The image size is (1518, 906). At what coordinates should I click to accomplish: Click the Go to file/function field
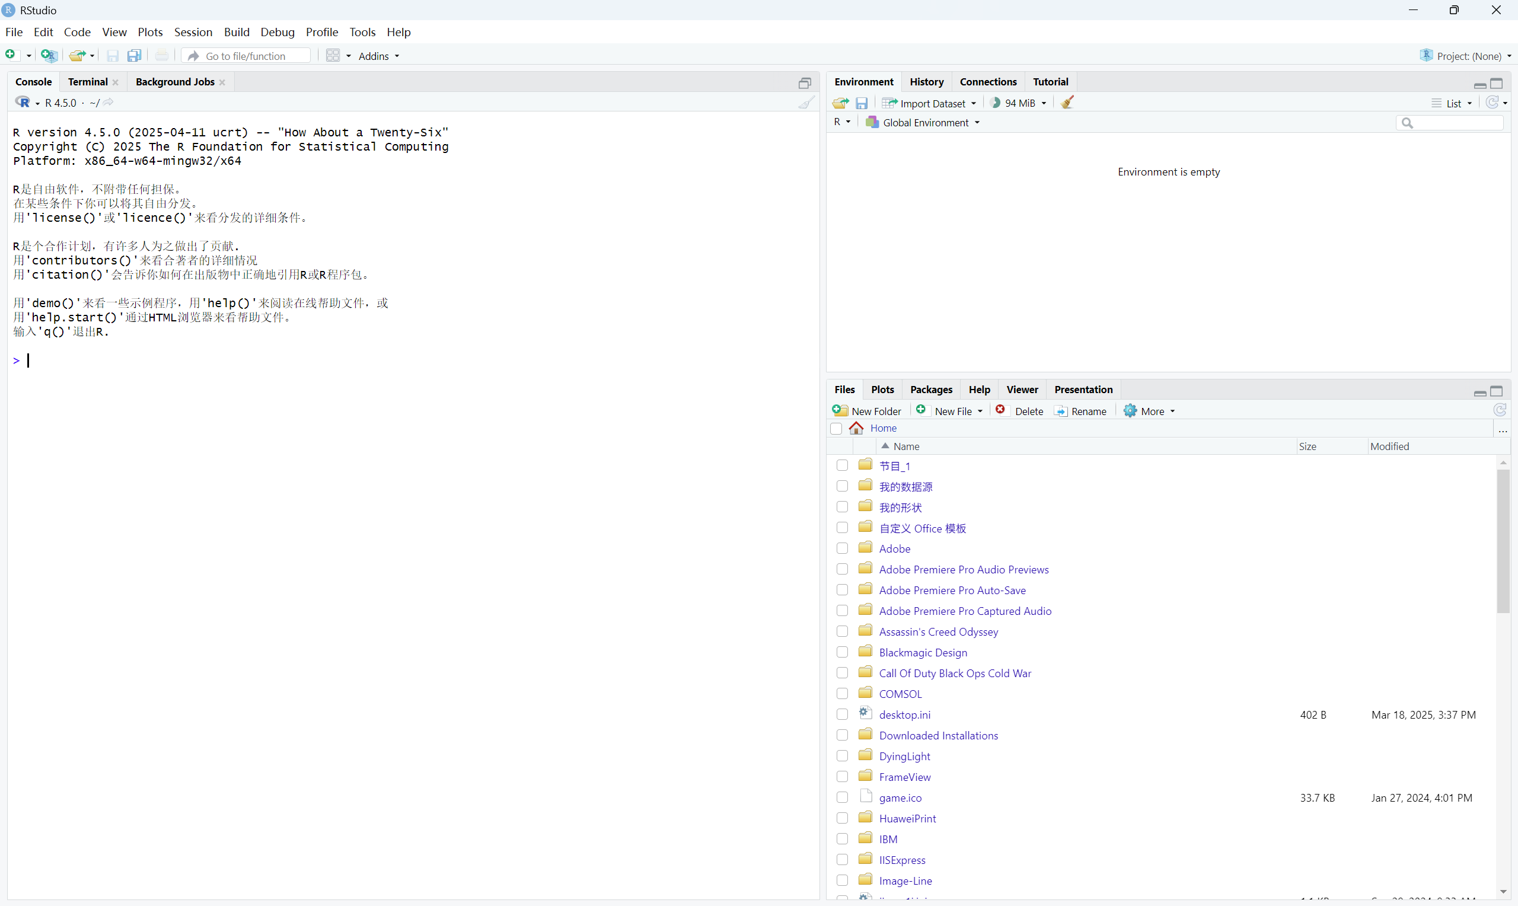pyautogui.click(x=246, y=56)
